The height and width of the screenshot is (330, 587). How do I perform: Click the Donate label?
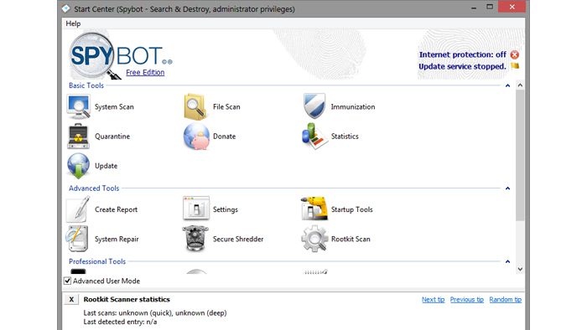[x=224, y=137]
